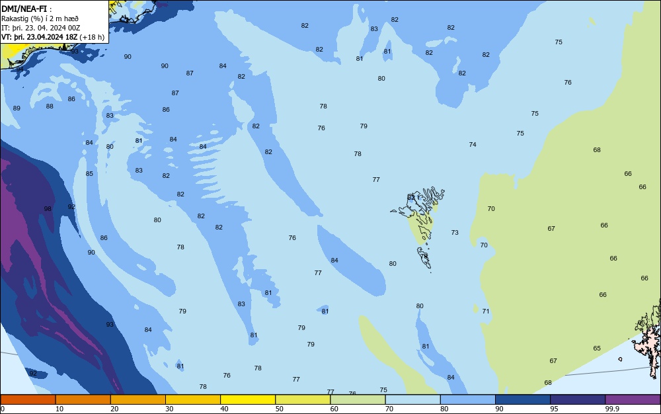Click the medium blue 80–90 legend swatch
The image size is (661, 414).
pyautogui.click(x=467, y=399)
